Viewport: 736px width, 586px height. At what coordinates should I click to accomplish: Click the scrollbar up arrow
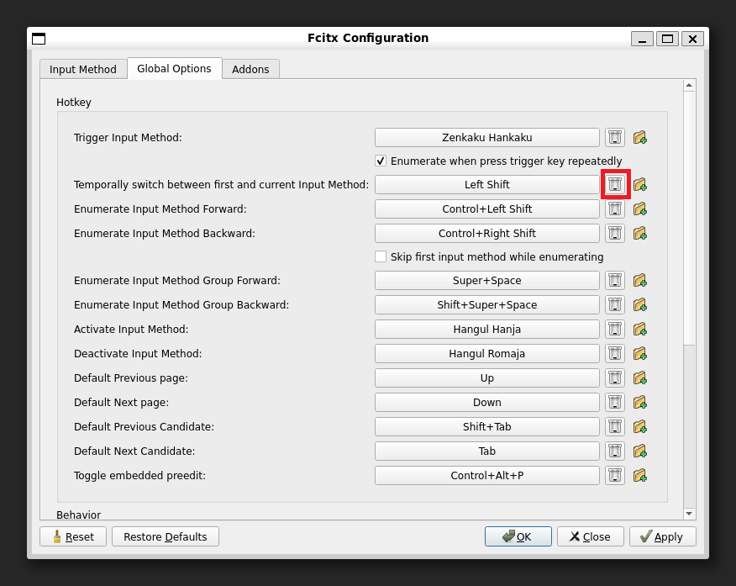click(x=689, y=85)
